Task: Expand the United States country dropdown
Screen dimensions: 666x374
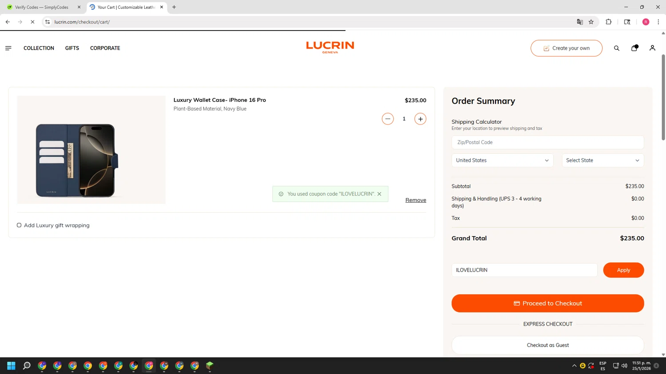Action: (x=502, y=160)
